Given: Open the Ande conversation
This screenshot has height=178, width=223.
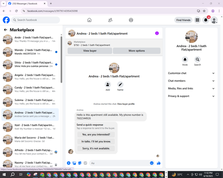Looking at the screenshot, I should point(30,39).
